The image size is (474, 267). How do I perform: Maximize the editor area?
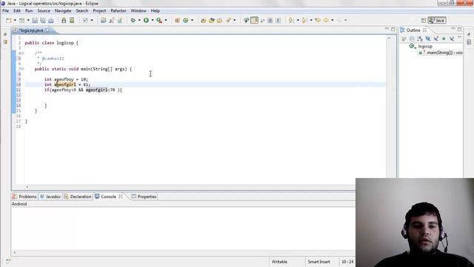coord(393,29)
